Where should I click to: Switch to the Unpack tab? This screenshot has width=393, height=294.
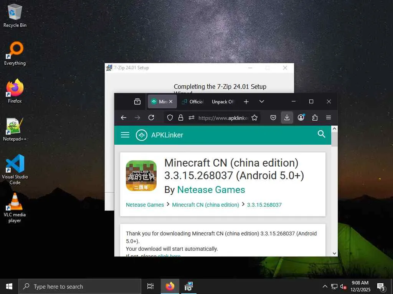[x=223, y=101]
